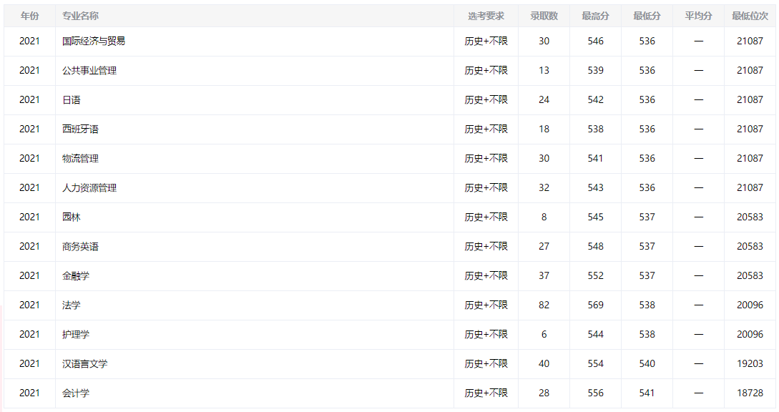This screenshot has height=412, width=779.
Task: Click the 专业名称 column header
Action: [x=80, y=16]
